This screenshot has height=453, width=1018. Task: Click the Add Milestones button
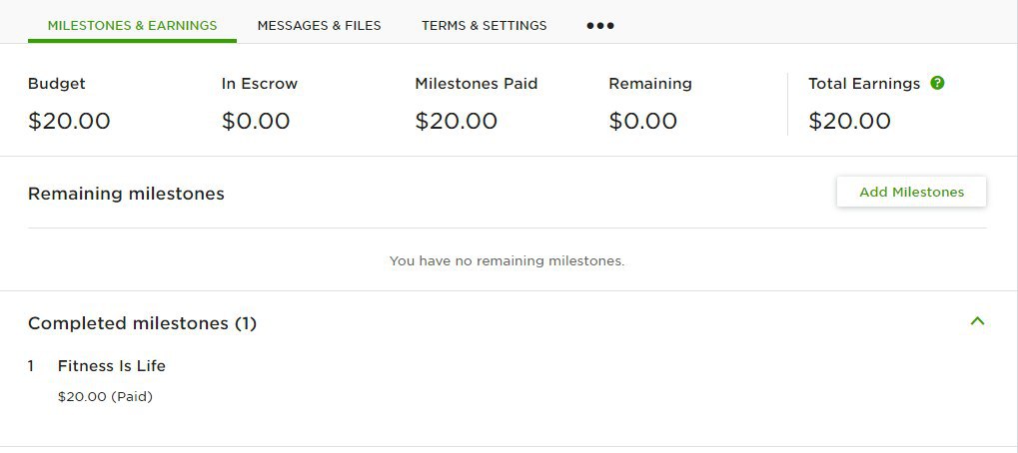[x=911, y=192]
